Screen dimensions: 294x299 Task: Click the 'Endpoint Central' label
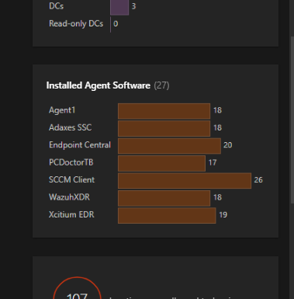click(x=80, y=145)
